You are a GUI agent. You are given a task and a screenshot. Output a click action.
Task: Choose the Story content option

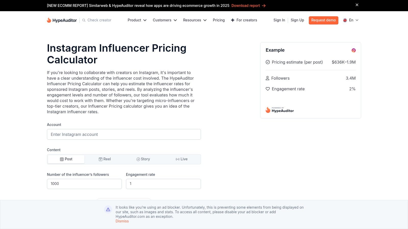pos(143,159)
